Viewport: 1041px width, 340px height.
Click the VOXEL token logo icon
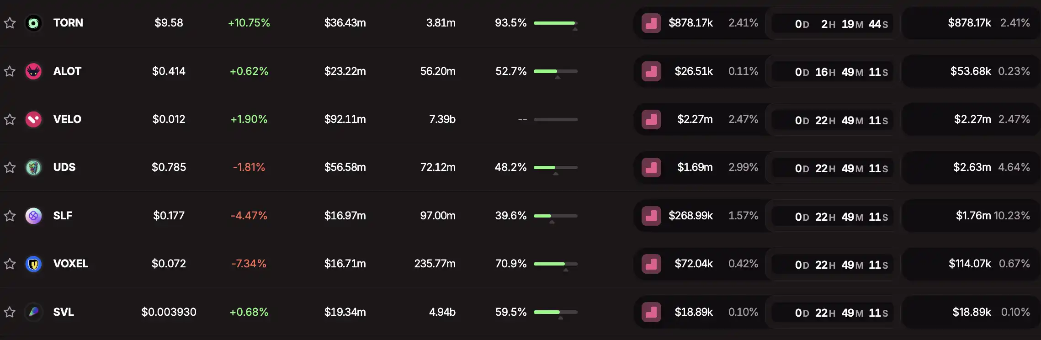[33, 264]
